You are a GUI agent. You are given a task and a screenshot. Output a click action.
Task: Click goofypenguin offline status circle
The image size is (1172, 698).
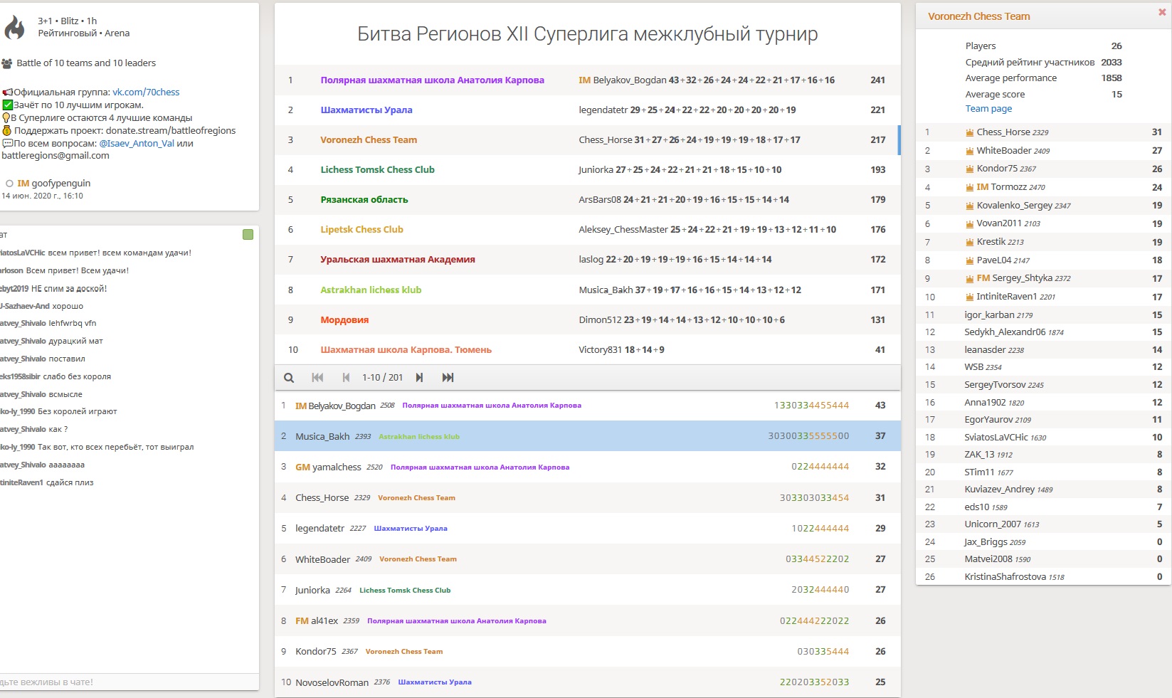click(x=9, y=184)
